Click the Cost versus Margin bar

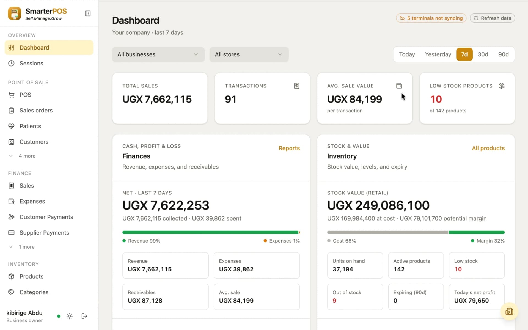pos(416,232)
